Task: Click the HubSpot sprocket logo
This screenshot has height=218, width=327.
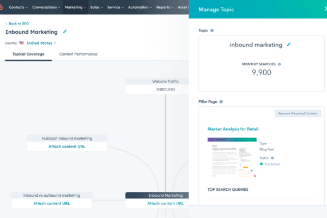Action: (1, 7)
